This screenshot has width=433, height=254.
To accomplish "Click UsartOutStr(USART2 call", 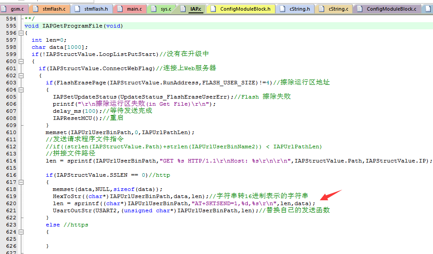I will (155, 210).
